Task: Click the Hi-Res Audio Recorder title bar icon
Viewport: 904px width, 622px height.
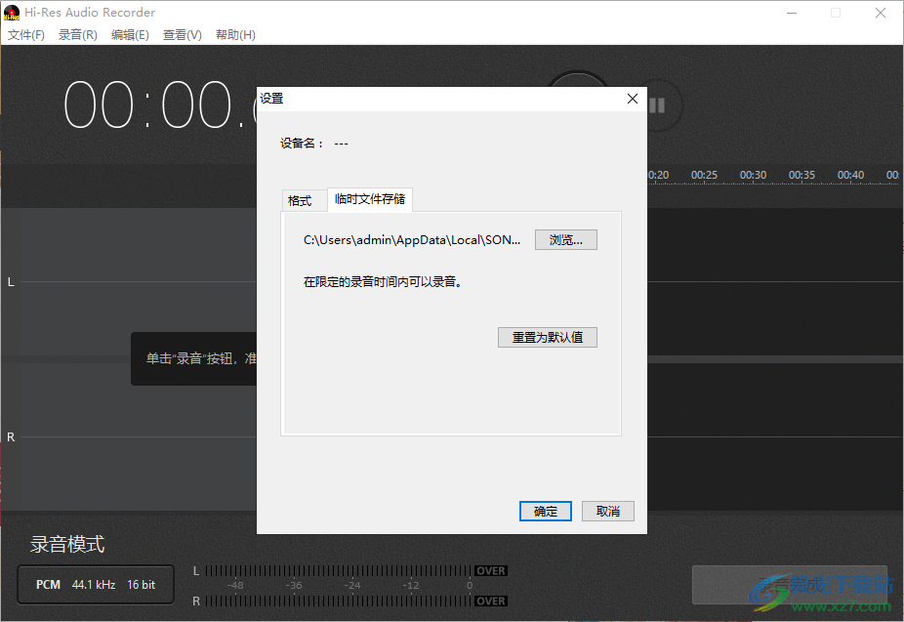Action: click(x=11, y=12)
